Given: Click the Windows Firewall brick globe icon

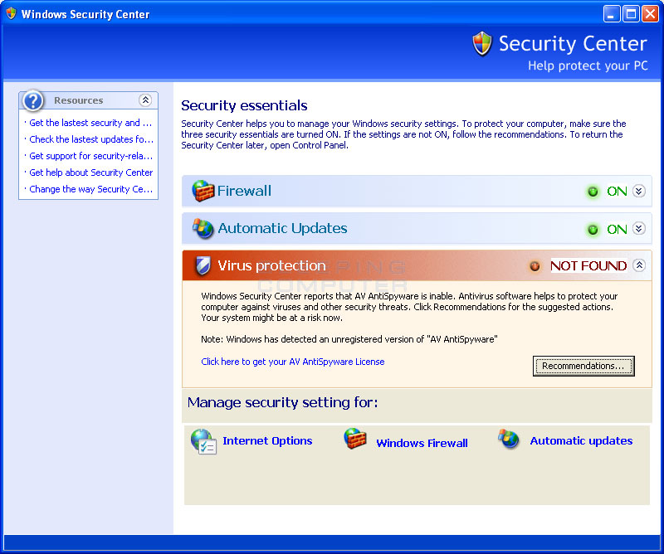Looking at the screenshot, I should coord(355,439).
